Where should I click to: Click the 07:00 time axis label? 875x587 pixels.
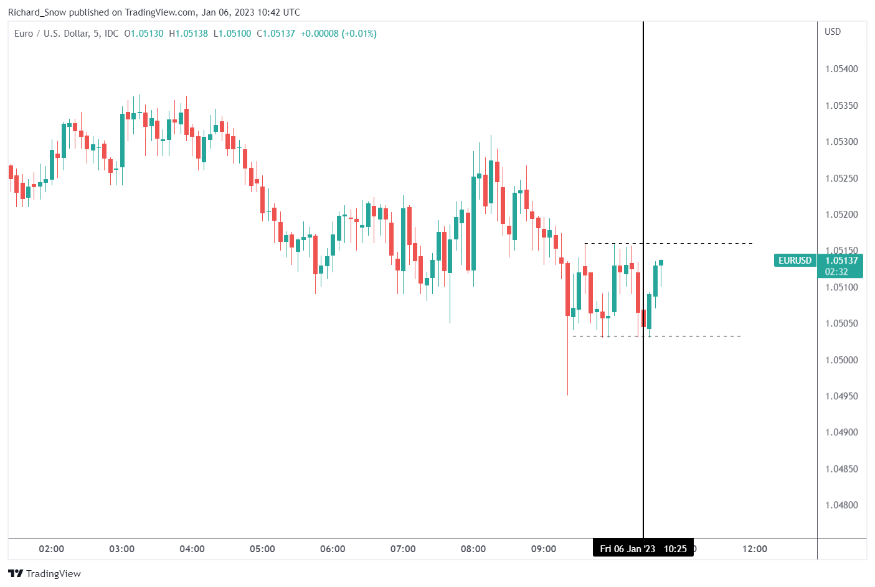pyautogui.click(x=403, y=549)
